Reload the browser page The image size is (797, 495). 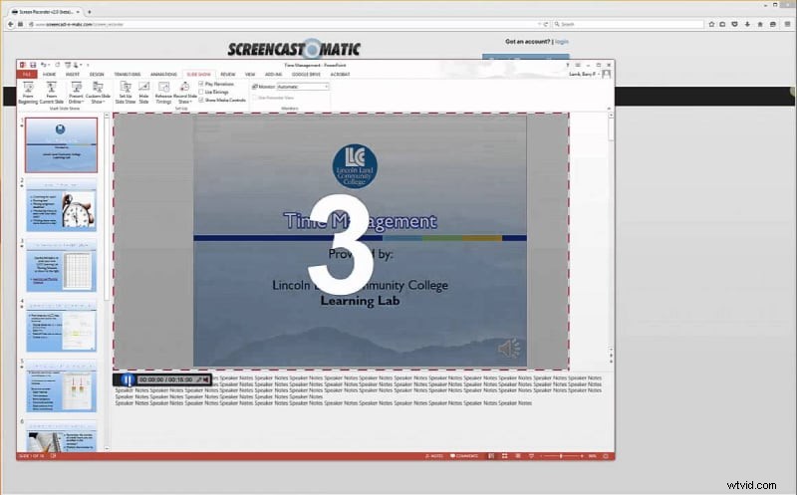point(546,24)
